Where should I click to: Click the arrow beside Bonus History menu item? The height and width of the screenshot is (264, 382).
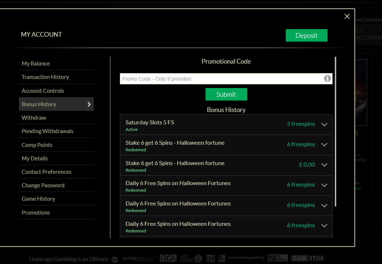point(89,104)
